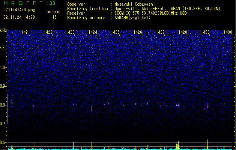Click the 1421 time marker
236x150 pixels.
pos(26,32)
